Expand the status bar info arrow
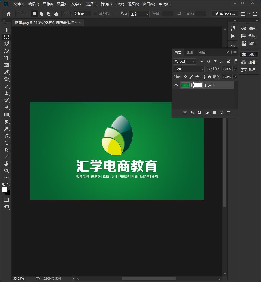The image size is (261, 282). pos(73,278)
